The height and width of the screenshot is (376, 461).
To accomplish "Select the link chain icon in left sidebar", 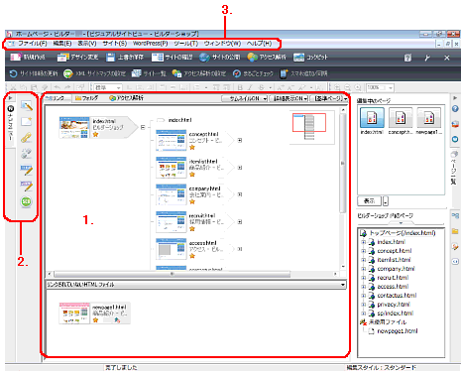I will click(26, 138).
